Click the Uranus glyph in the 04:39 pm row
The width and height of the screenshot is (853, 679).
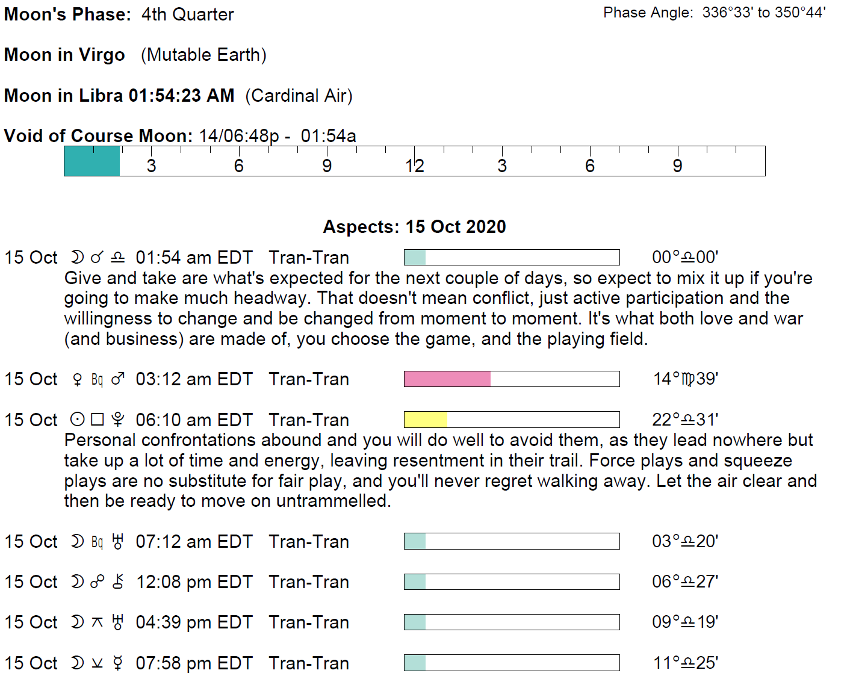click(118, 622)
